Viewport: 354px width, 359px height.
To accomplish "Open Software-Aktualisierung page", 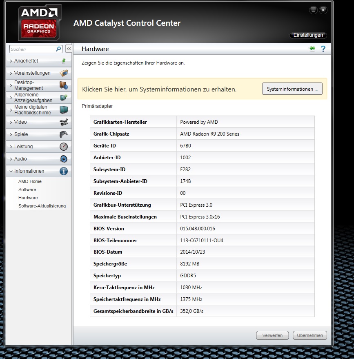I will (x=42, y=206).
